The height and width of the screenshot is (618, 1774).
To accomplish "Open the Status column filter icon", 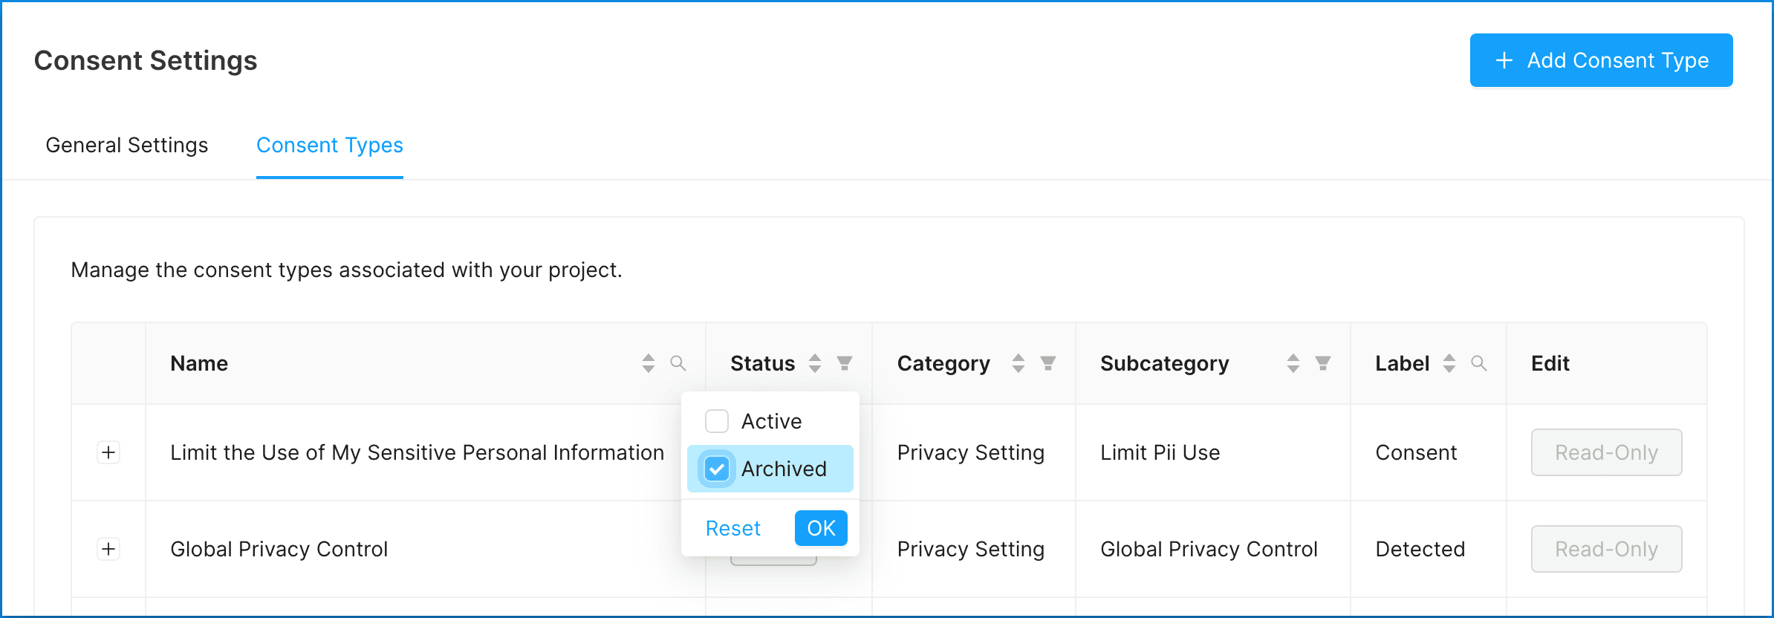I will coord(845,363).
